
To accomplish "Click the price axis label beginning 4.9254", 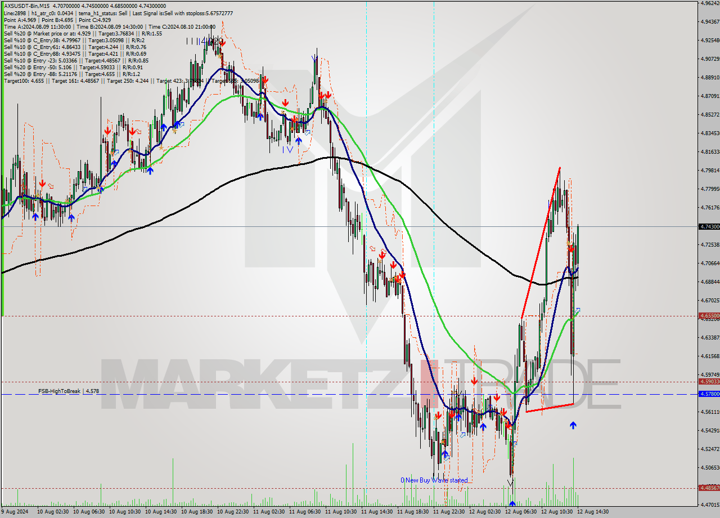I will point(710,41).
